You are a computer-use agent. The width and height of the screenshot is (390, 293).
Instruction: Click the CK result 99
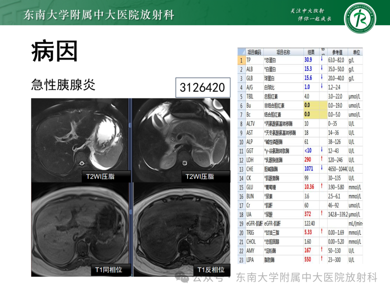tap(307, 178)
